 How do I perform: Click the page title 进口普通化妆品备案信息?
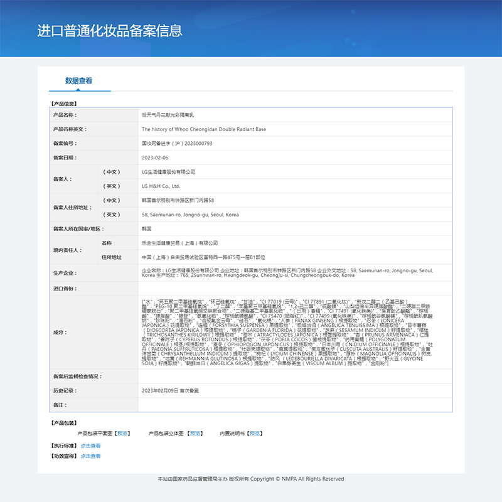coord(110,31)
